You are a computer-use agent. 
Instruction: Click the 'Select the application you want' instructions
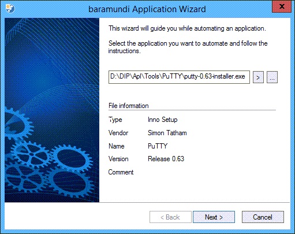[188, 47]
